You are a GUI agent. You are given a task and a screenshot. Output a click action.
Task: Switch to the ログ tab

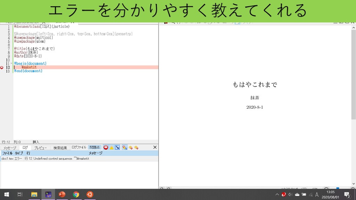coord(25,147)
